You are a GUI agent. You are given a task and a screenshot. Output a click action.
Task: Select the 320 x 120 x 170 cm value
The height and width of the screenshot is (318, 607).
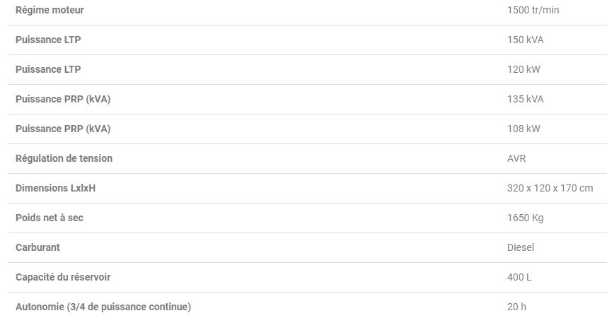pos(550,188)
